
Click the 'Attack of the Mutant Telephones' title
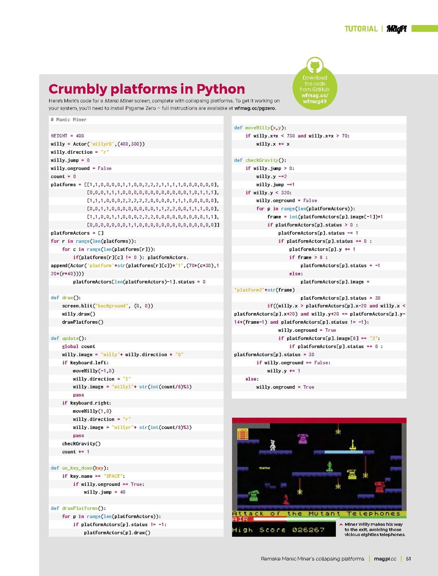pos(316,514)
